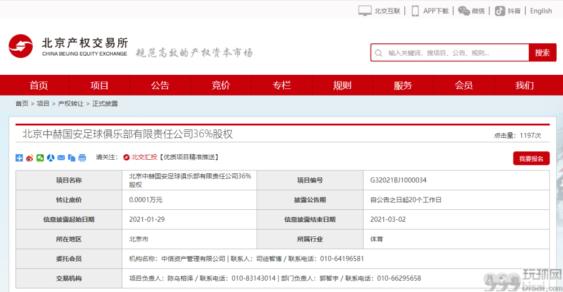Click the search magnifier icon

378,53
